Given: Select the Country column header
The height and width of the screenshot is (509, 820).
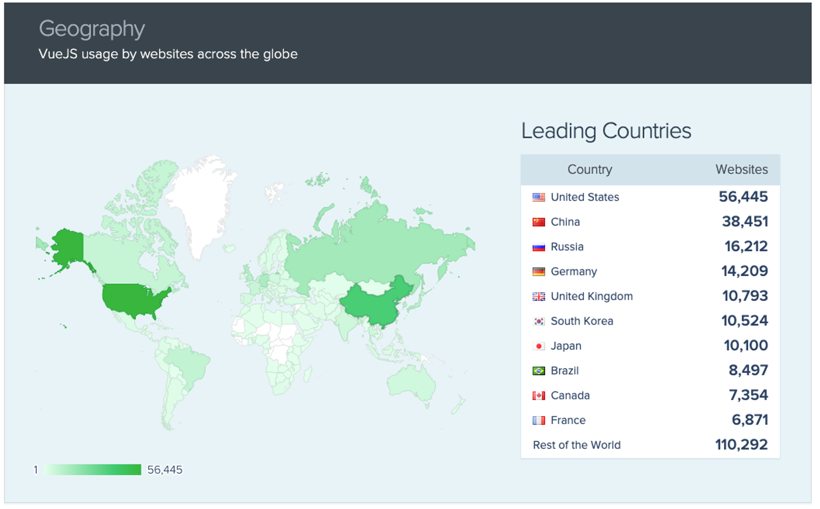Looking at the screenshot, I should pos(590,170).
